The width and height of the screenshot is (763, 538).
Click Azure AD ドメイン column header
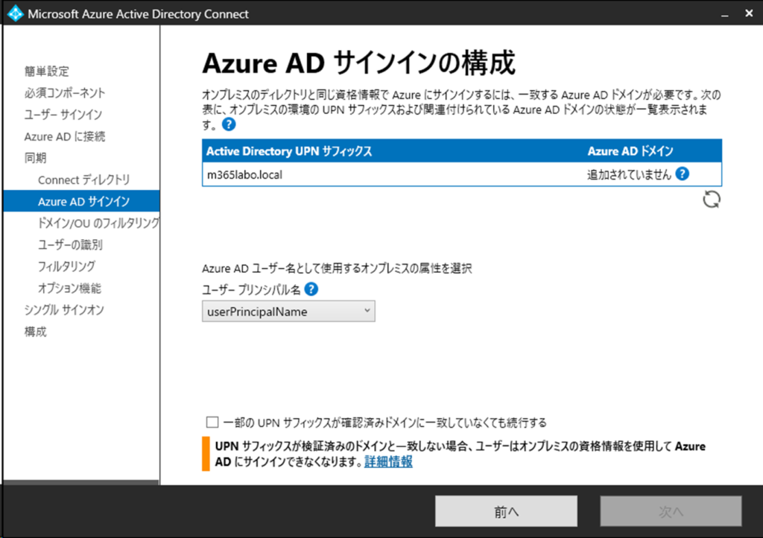[630, 151]
